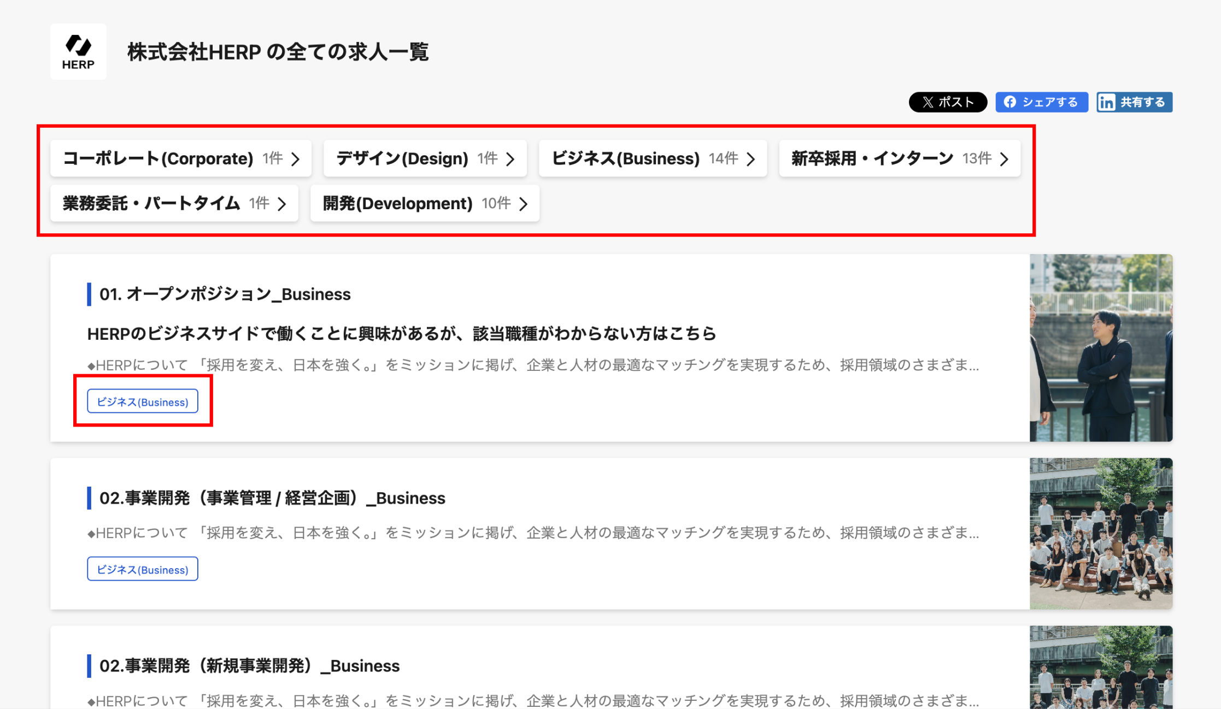The width and height of the screenshot is (1221, 709).
Task: Click the LinkedIn share button
Action: (1134, 102)
